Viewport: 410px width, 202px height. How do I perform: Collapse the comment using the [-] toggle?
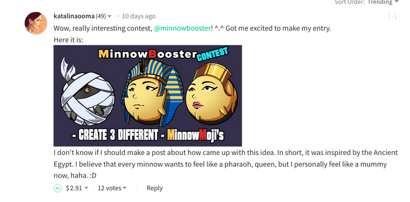(x=392, y=17)
